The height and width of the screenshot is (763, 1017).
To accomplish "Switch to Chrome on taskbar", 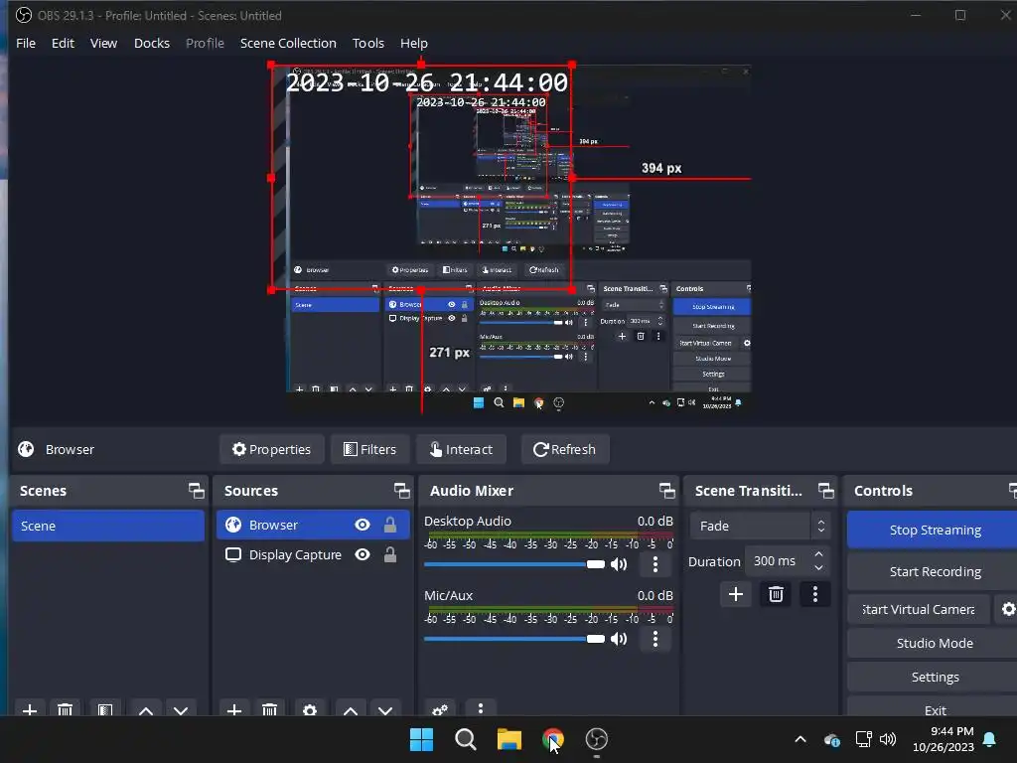I will pyautogui.click(x=552, y=739).
